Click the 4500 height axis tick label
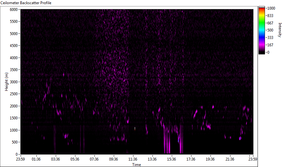The height and width of the screenshot is (167, 283). coord(14,46)
